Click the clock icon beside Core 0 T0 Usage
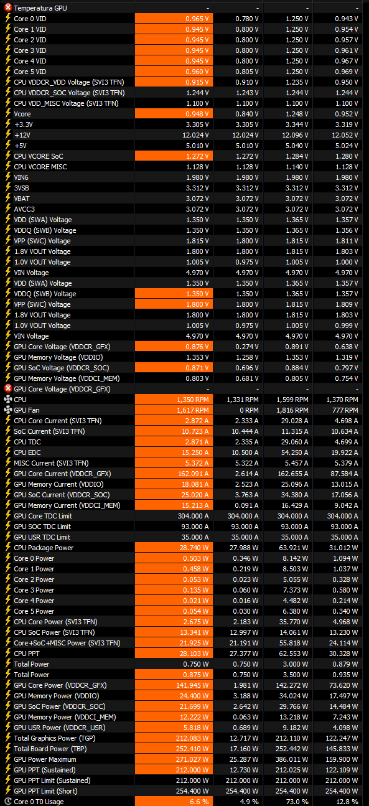Image resolution: width=369 pixels, height=806 pixels. [8, 802]
